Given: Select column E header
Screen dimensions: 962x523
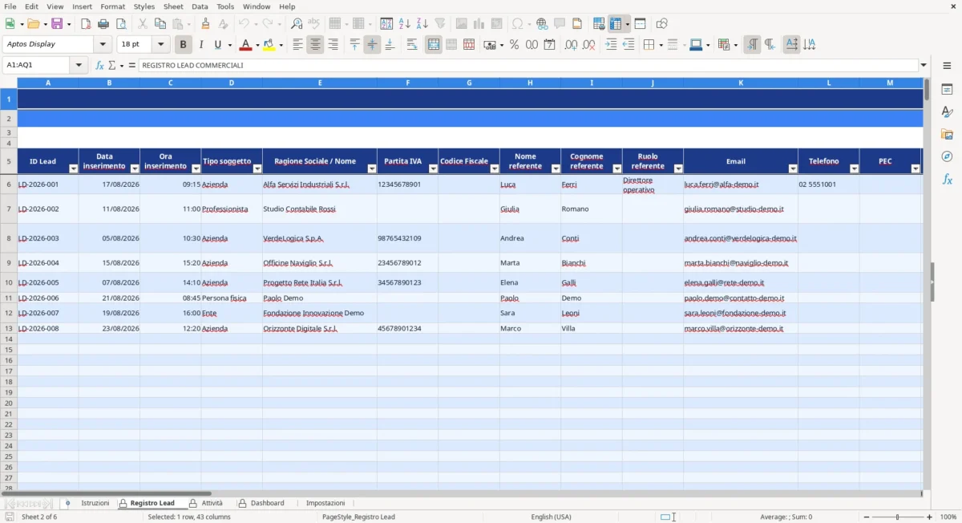Looking at the screenshot, I should point(320,83).
